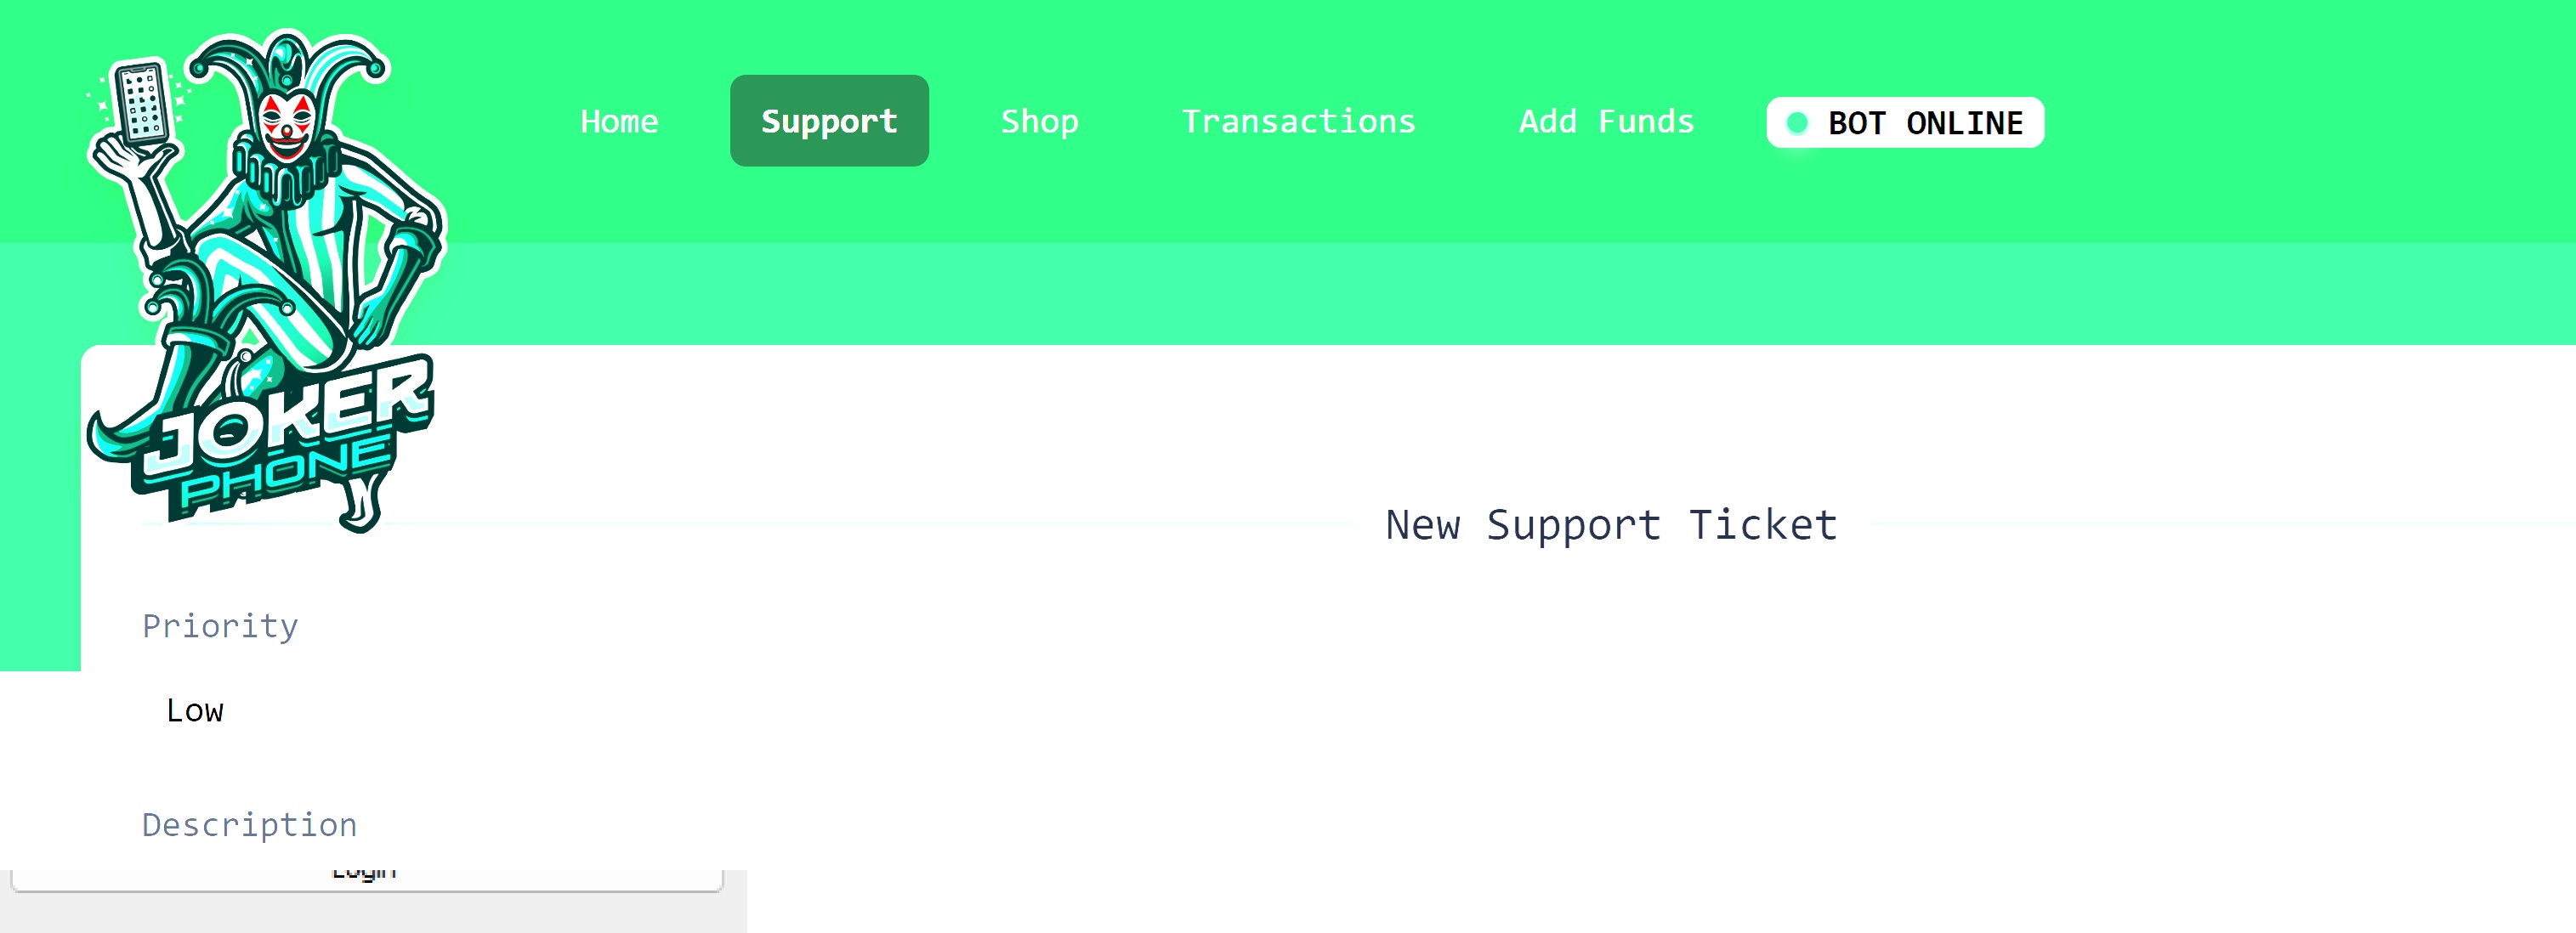Click the Description field label
This screenshot has height=933, width=2576.
click(249, 824)
